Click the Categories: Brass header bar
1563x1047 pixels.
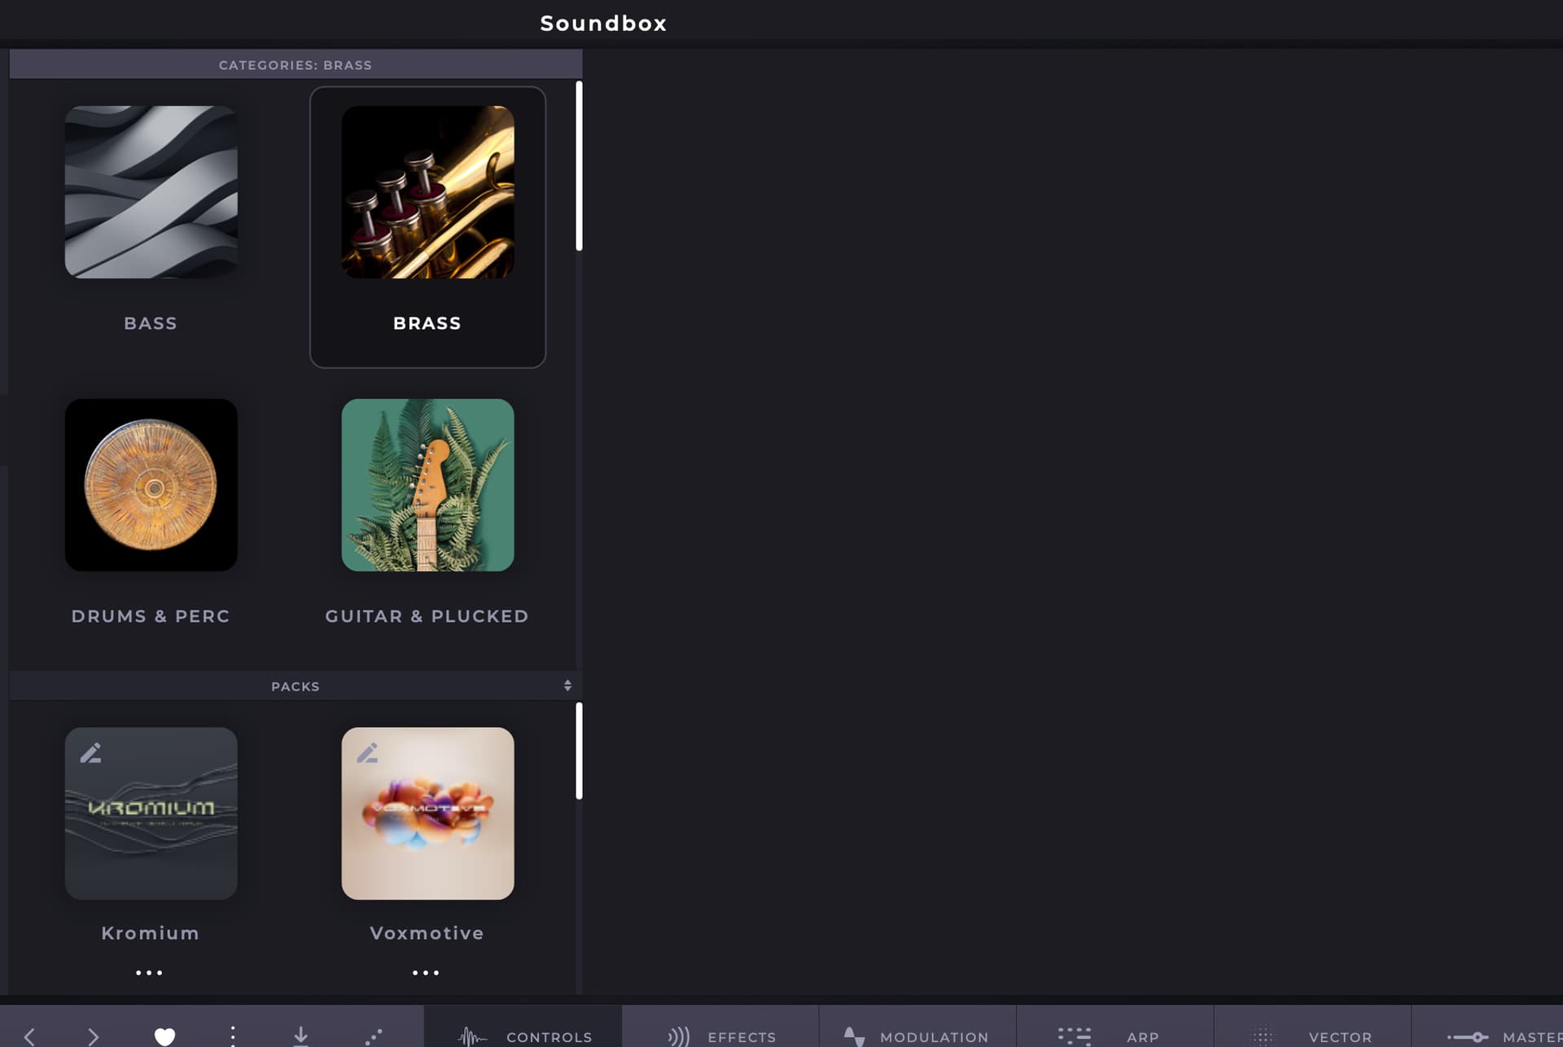pos(296,64)
